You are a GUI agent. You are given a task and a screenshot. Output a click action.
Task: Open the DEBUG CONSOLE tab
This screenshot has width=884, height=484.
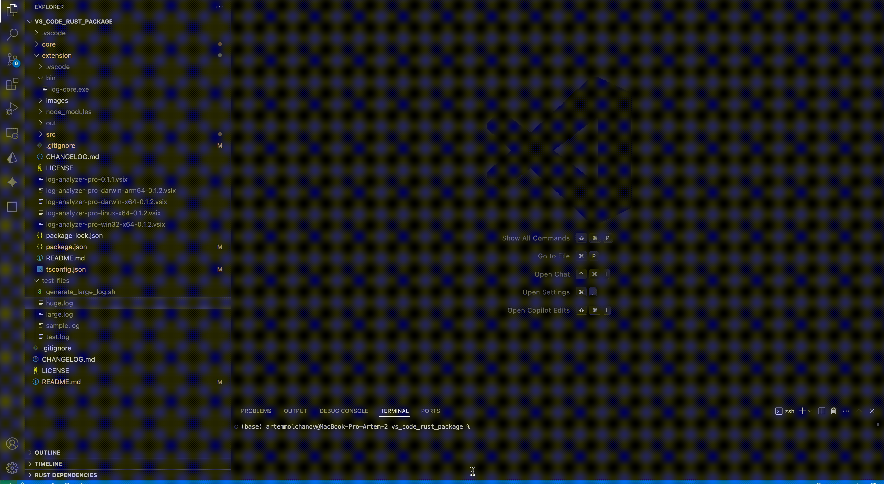[x=344, y=411]
